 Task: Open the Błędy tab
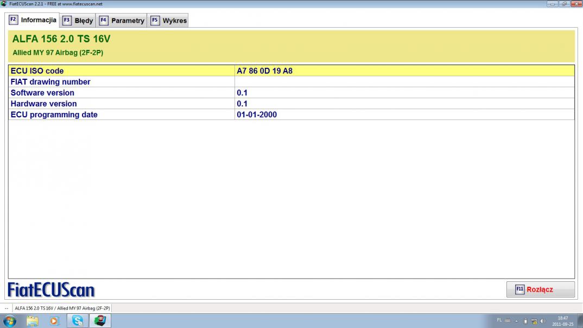78,21
